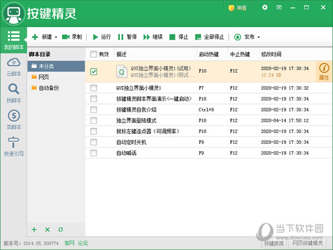This screenshot has width=333, height=250.
Task: Sort by 修改时间 column header
Action: [x=295, y=54]
